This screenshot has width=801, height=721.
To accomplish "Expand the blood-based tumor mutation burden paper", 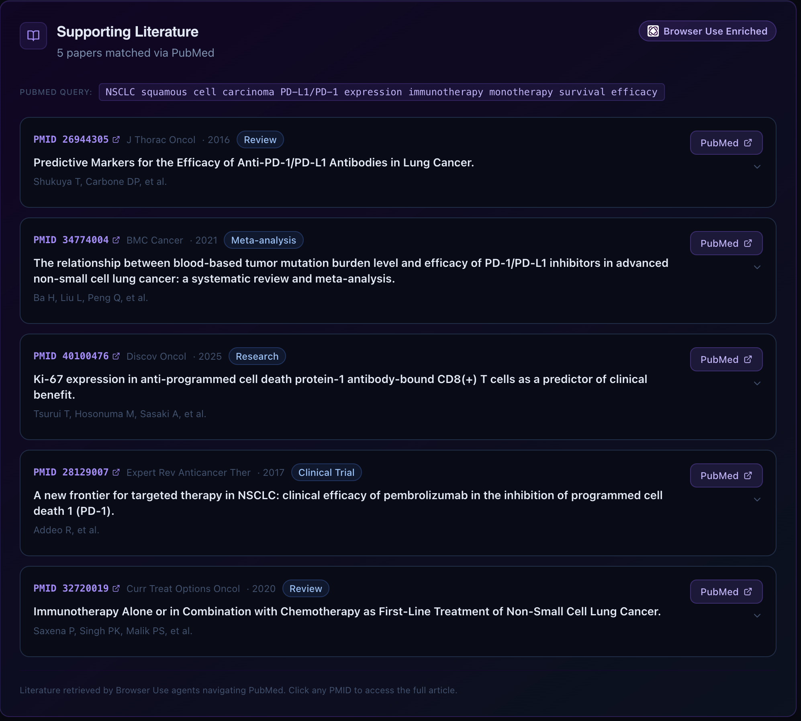I will (x=757, y=267).
